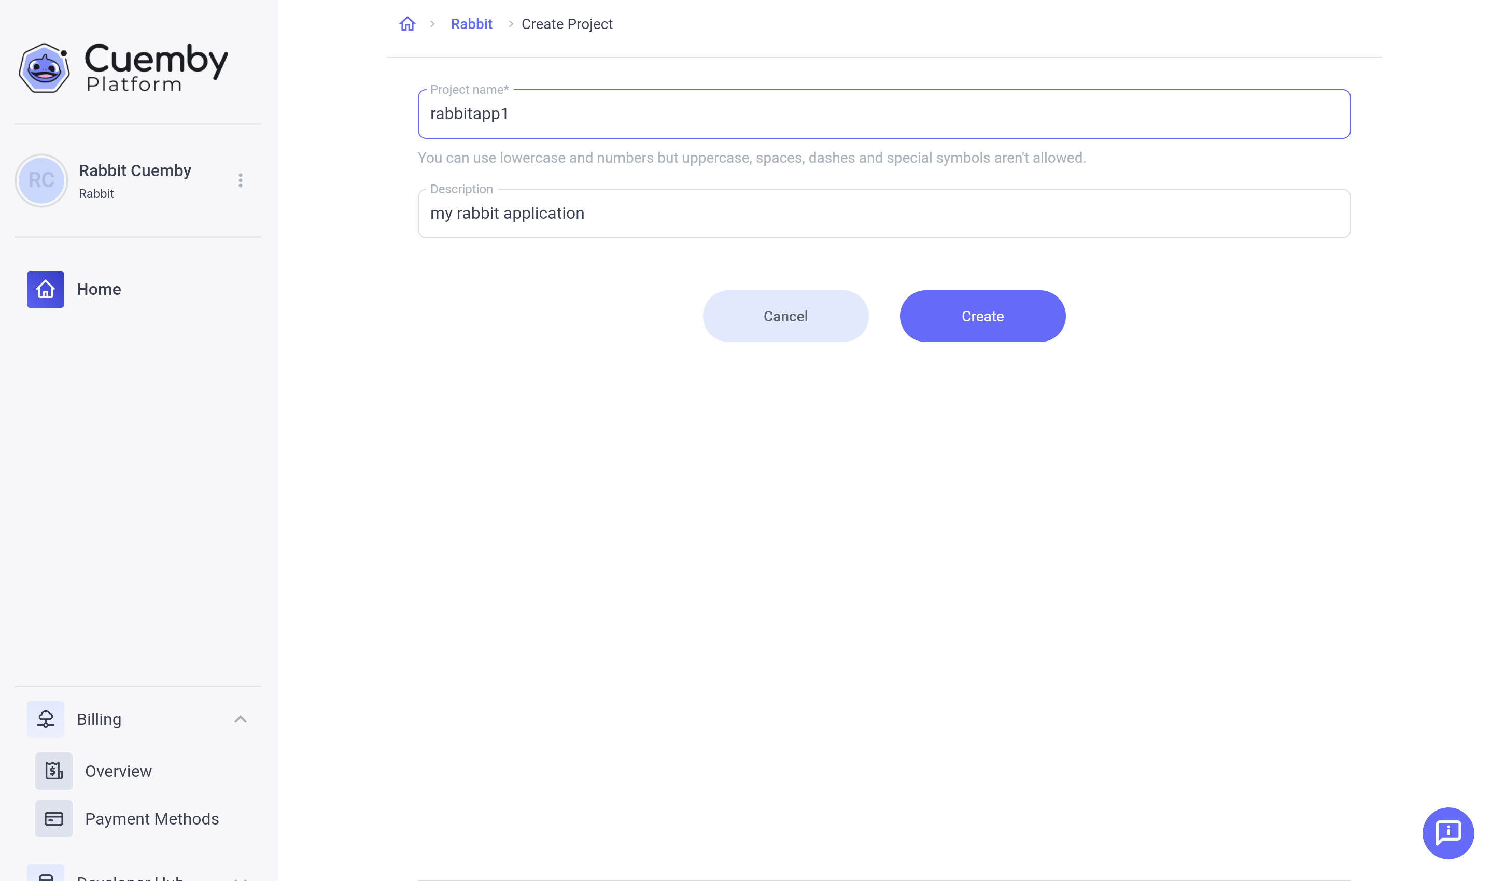Image resolution: width=1491 pixels, height=881 pixels.
Task: Open the RC user avatar
Action: (41, 180)
